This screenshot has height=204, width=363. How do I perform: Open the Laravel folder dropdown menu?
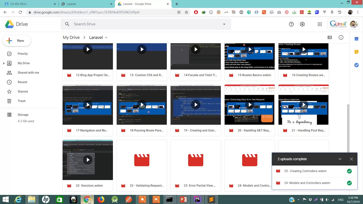[x=106, y=37]
